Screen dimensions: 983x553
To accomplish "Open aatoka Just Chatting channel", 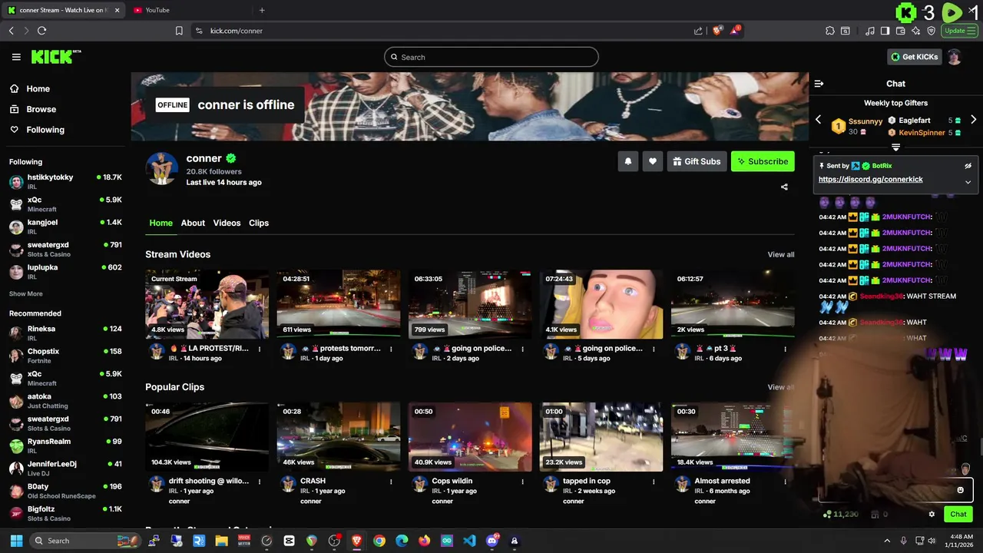I will tap(65, 401).
